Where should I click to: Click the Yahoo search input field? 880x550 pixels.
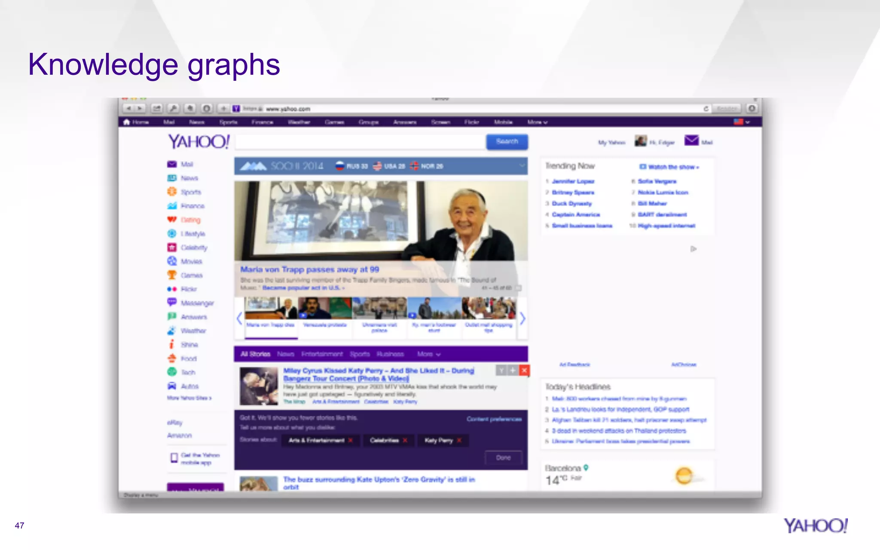pyautogui.click(x=360, y=142)
